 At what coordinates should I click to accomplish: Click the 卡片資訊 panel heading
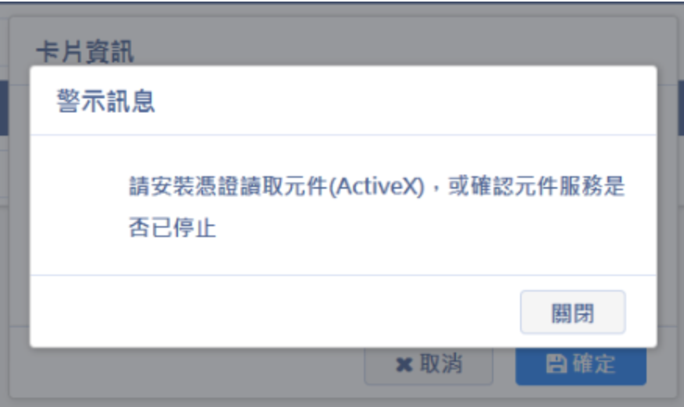point(84,51)
